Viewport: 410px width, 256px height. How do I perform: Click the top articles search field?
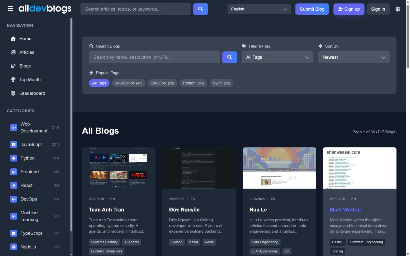(x=136, y=9)
